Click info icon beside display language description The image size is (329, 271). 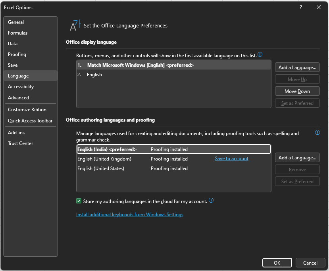(x=260, y=55)
